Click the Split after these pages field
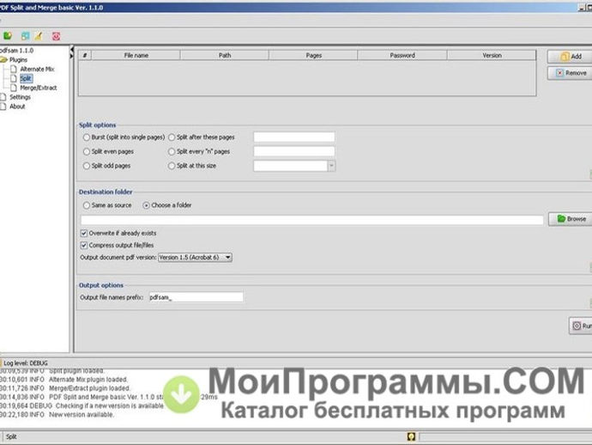 pyautogui.click(x=294, y=137)
